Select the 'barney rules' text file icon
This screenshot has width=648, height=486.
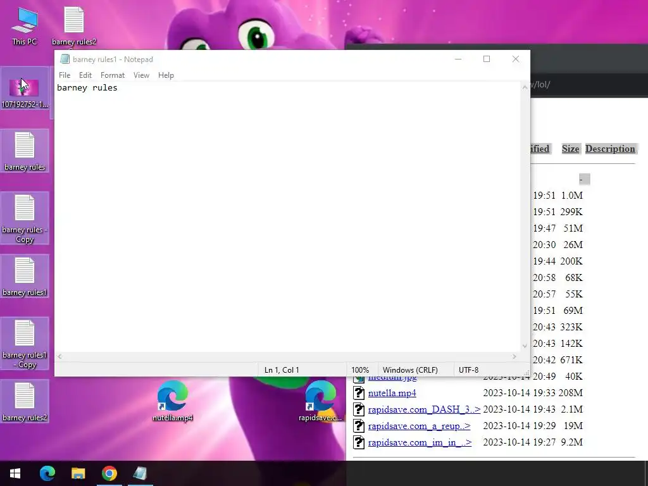25,151
